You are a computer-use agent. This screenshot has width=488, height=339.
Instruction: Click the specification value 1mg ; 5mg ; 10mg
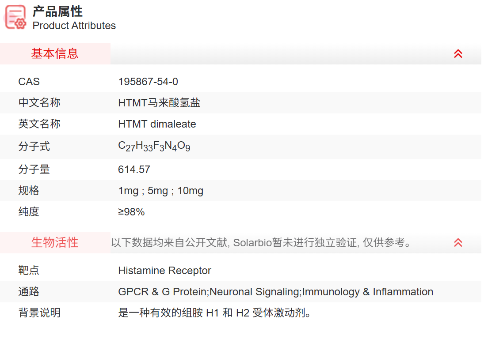tap(160, 191)
